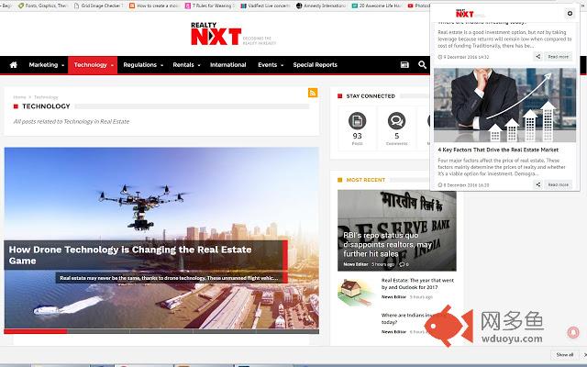Click the Realty NXT popup logo

pos(465,14)
